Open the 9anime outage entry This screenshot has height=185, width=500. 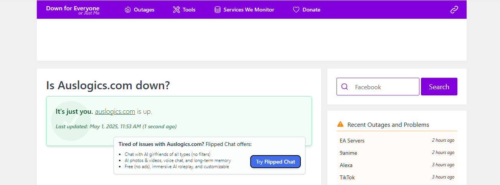[348, 153]
